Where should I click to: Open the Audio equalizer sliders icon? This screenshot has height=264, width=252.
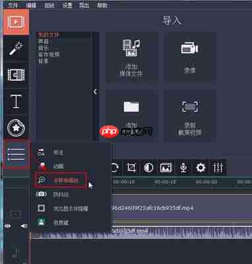tap(218, 168)
